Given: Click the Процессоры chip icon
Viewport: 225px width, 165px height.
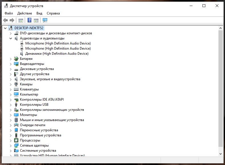Looking at the screenshot, I should pyautogui.click(x=16, y=140).
